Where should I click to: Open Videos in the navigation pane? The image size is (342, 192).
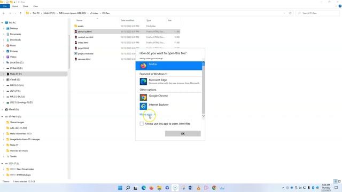point(13,57)
